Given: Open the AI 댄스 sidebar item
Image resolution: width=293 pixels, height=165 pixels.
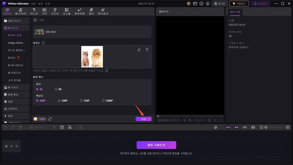Looking at the screenshot, I should pyautogui.click(x=14, y=58).
